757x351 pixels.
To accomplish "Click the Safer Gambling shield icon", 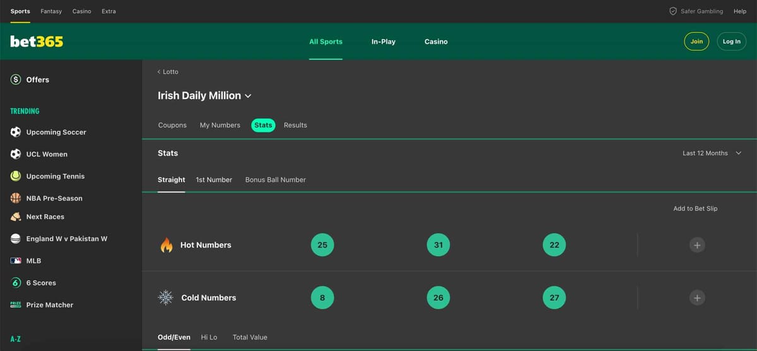I will (673, 11).
